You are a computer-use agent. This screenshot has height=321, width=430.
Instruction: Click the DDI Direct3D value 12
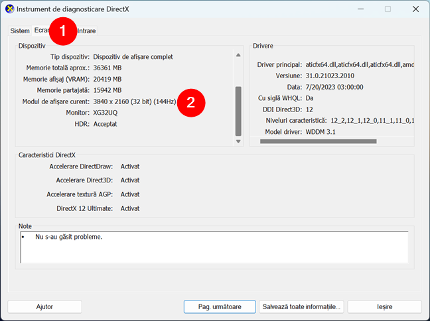point(309,109)
